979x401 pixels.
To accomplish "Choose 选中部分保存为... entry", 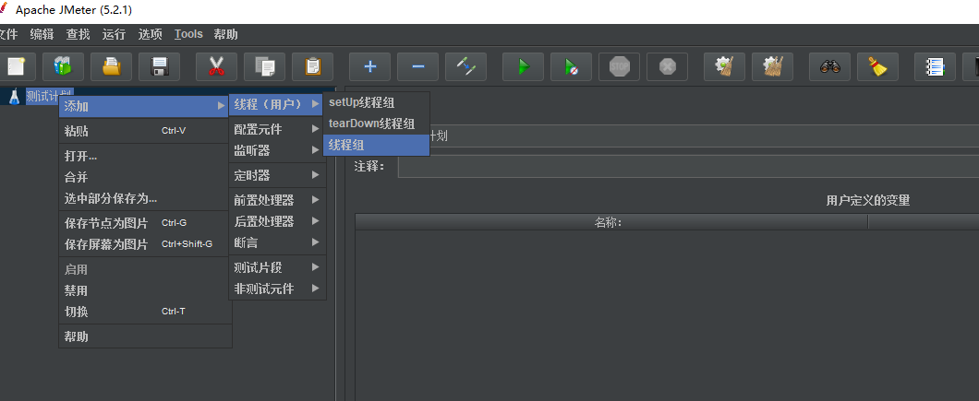I will click(144, 198).
